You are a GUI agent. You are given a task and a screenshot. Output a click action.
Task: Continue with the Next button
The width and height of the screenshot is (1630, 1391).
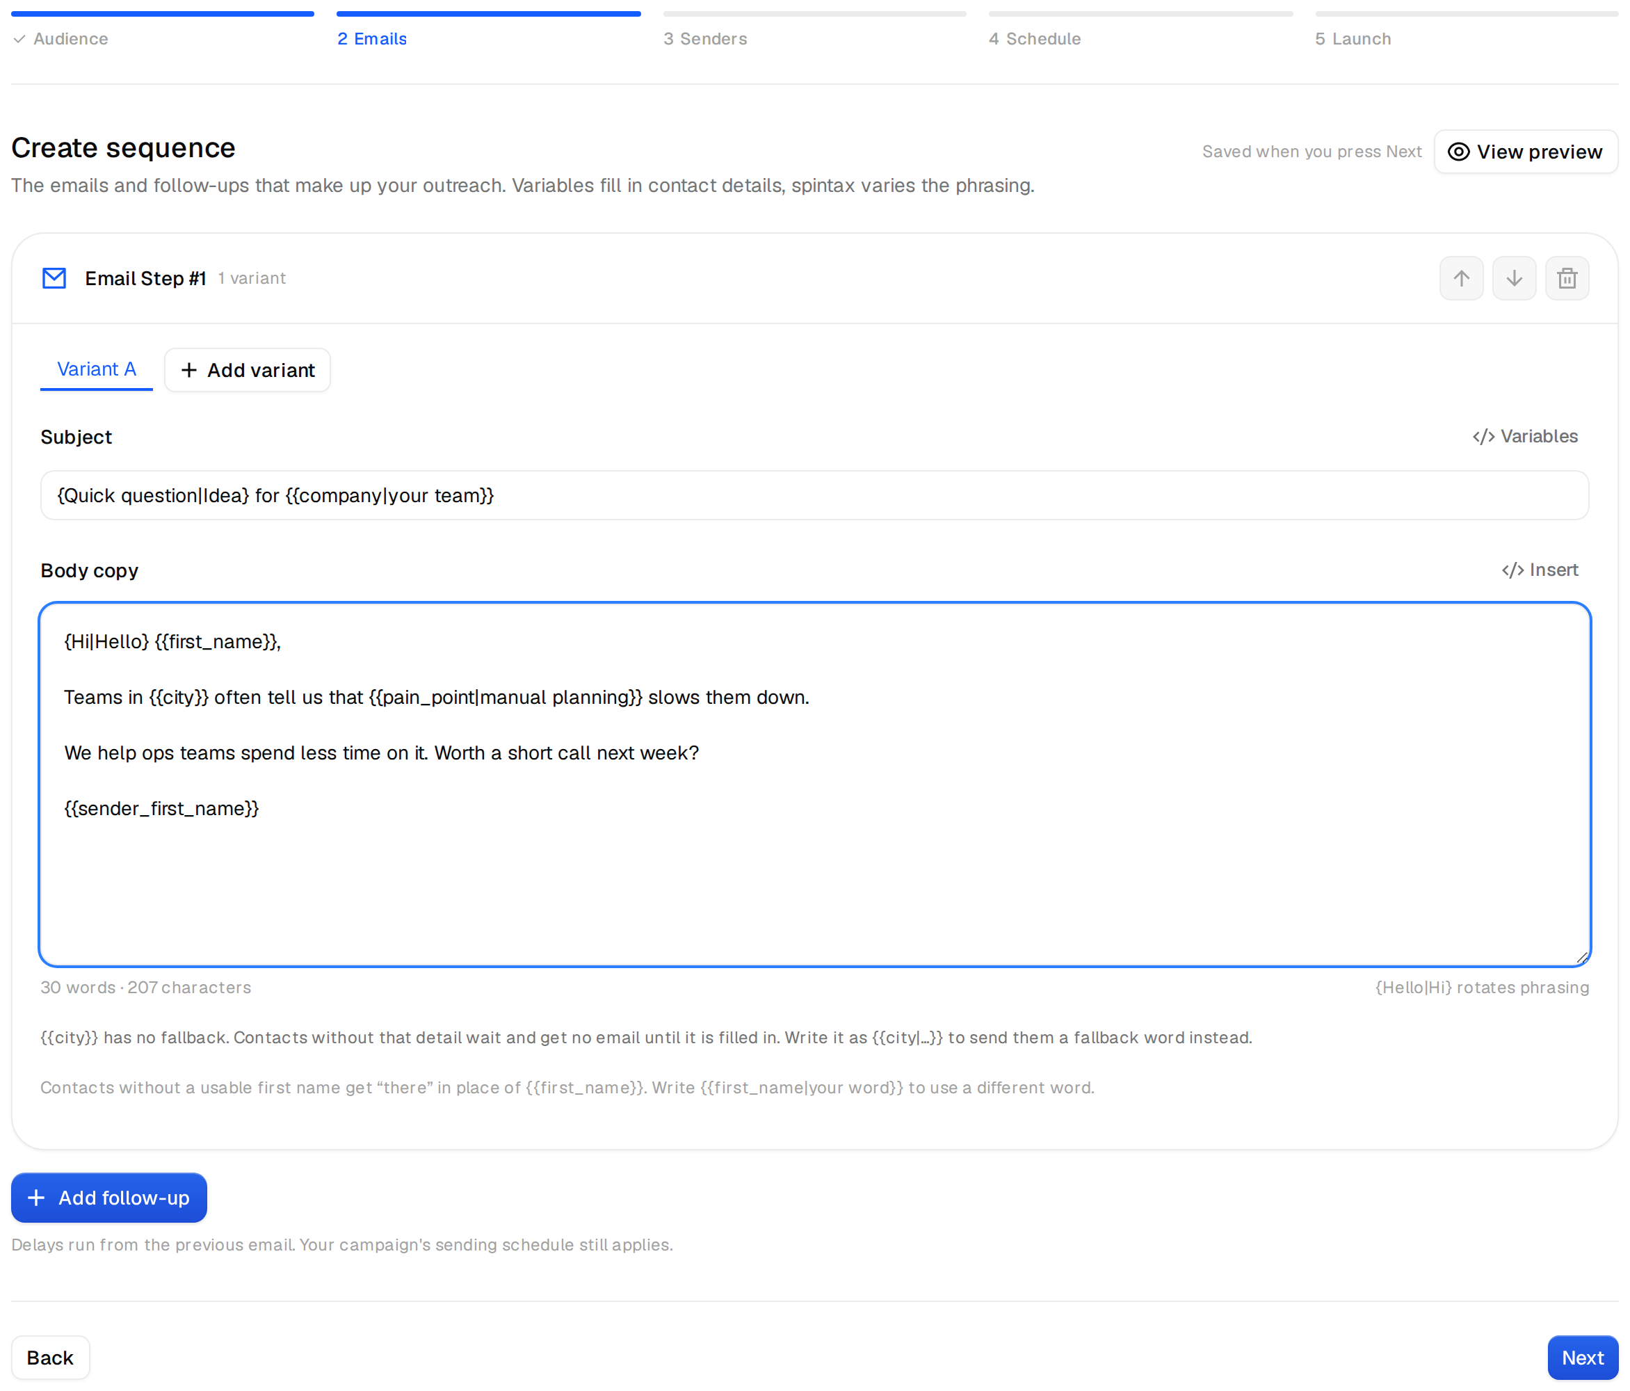(x=1582, y=1357)
